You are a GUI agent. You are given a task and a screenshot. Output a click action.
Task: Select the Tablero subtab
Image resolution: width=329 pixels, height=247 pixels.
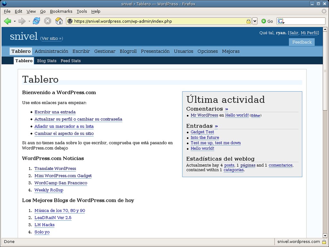[24, 61]
